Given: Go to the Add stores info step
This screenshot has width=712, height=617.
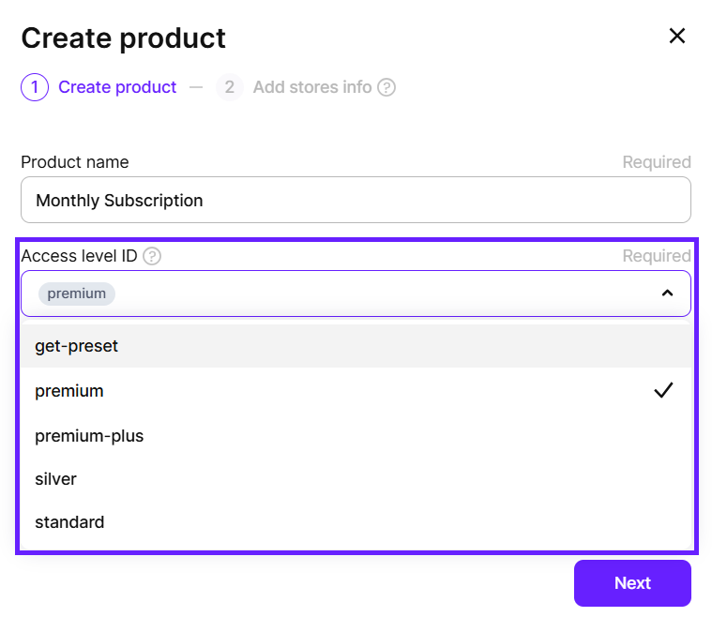Looking at the screenshot, I should point(312,87).
